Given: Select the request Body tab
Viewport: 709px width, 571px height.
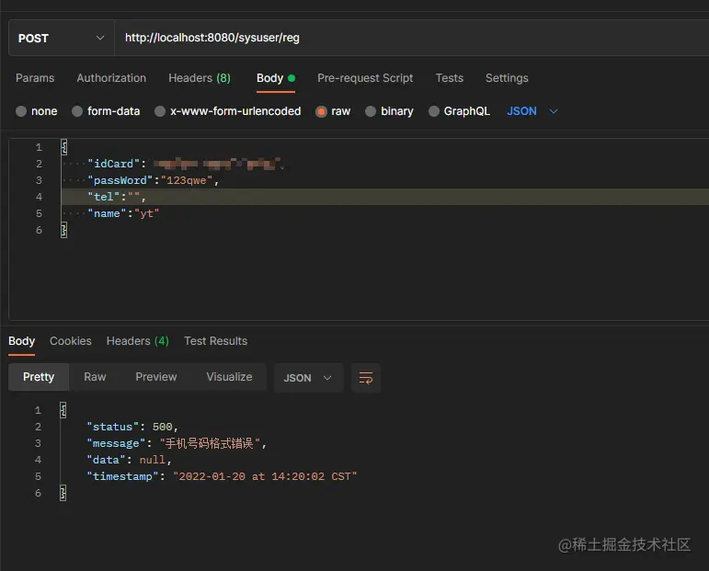Looking at the screenshot, I should pyautogui.click(x=275, y=78).
